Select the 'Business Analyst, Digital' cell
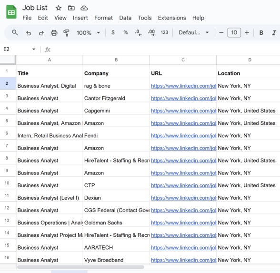 50,83
